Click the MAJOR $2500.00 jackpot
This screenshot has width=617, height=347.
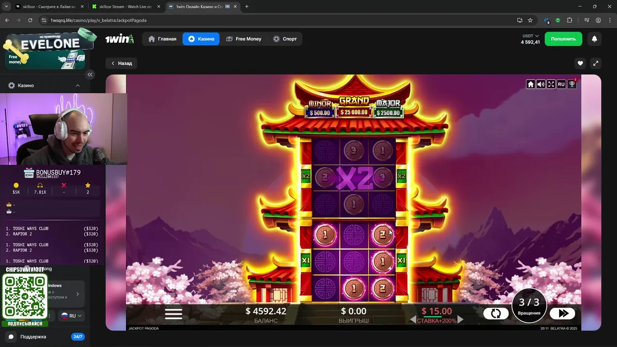(389, 109)
